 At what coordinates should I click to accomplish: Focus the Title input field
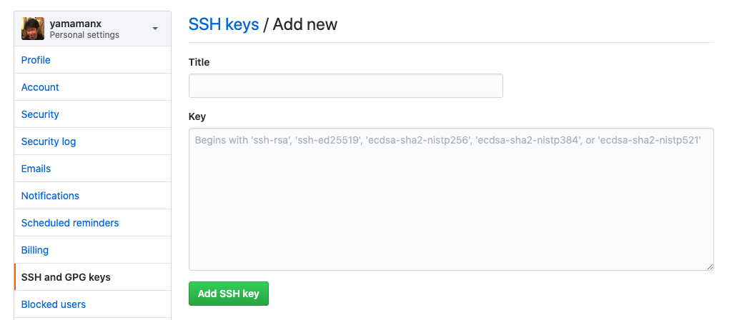[x=346, y=86]
